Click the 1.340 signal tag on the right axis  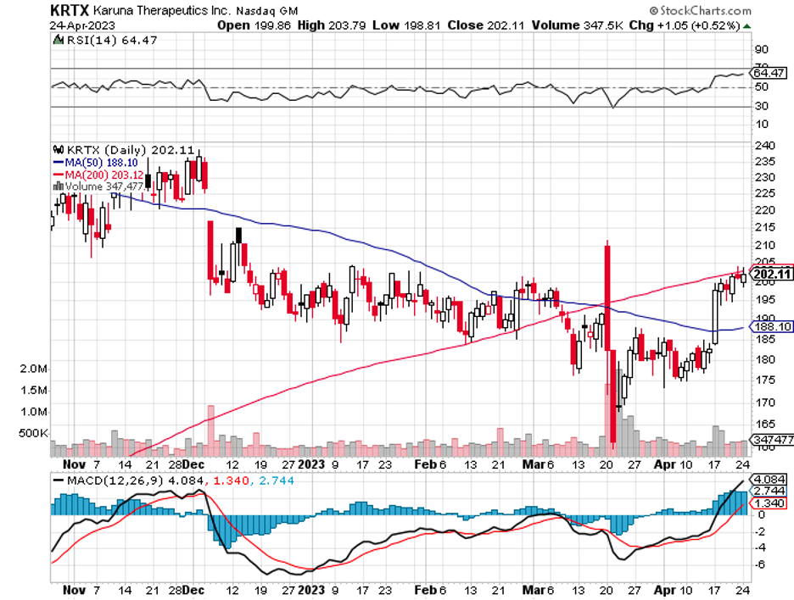pos(769,503)
